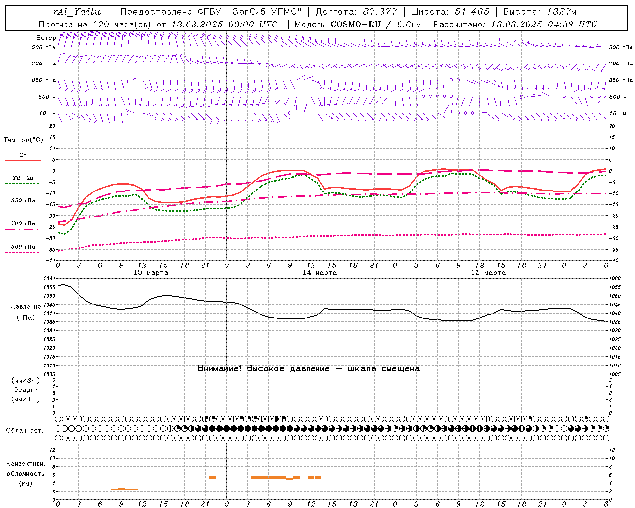Click the 500 гПа legend entry in temperature panel
This screenshot has height=508, width=635.
tap(23, 247)
